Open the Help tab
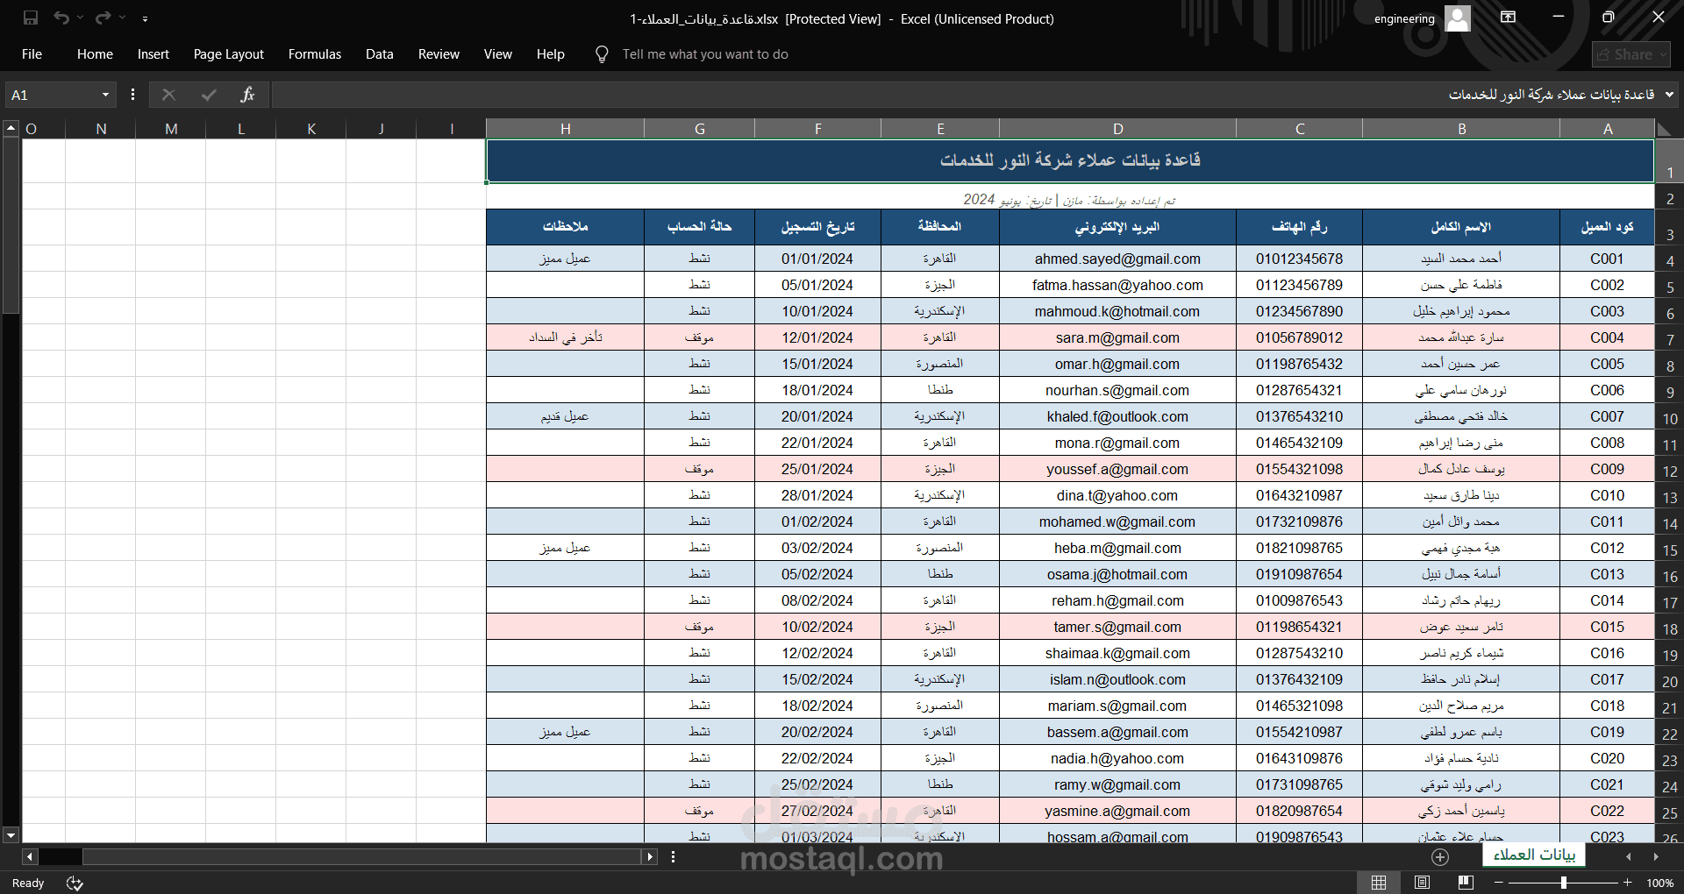1684x894 pixels. coord(551,54)
